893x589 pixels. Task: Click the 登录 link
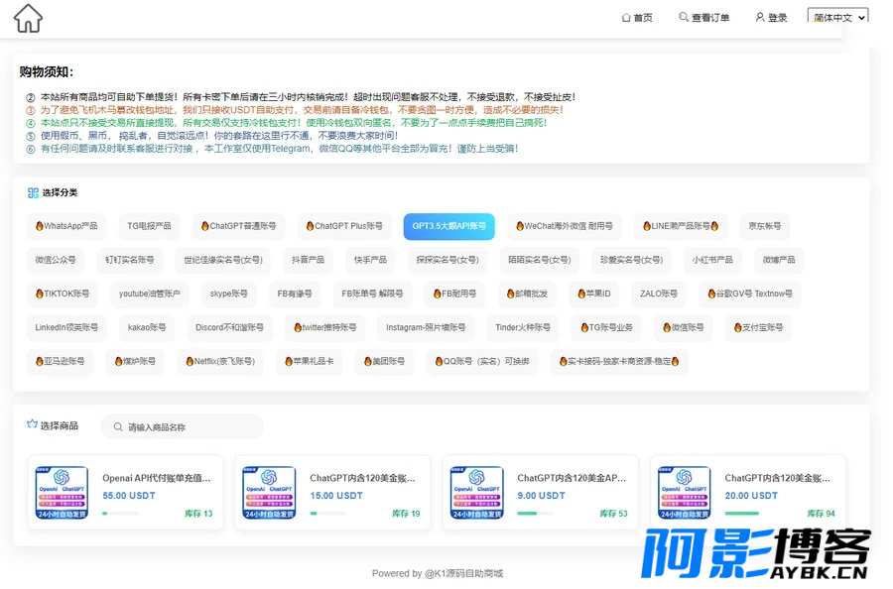click(777, 18)
